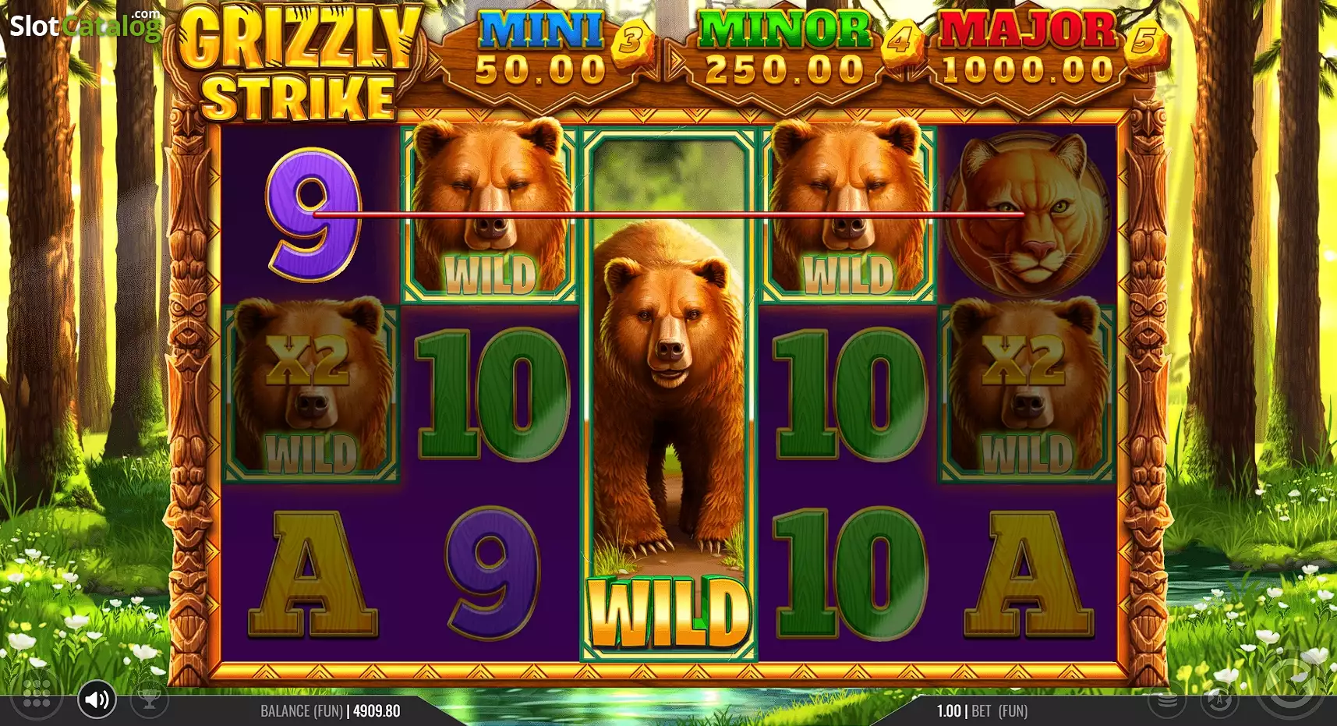The width and height of the screenshot is (1337, 726).
Task: Click the x2 WILD bear on reel five
Action: [1028, 391]
